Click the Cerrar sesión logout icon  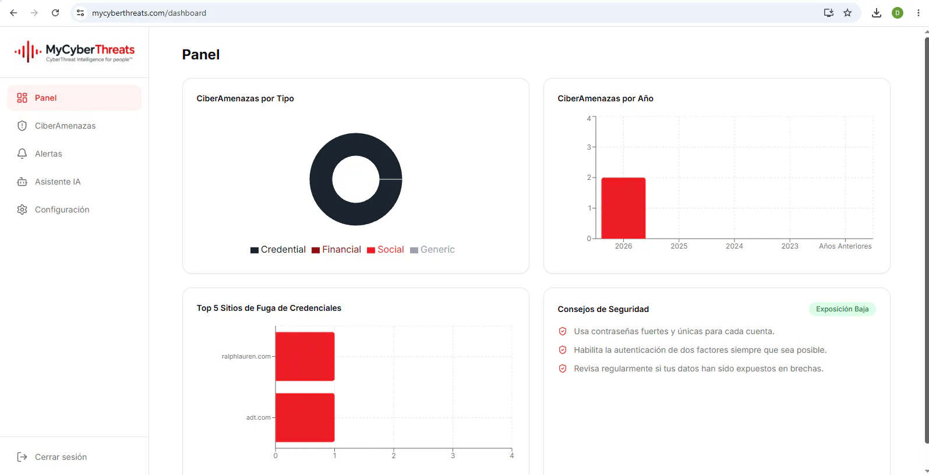point(22,457)
